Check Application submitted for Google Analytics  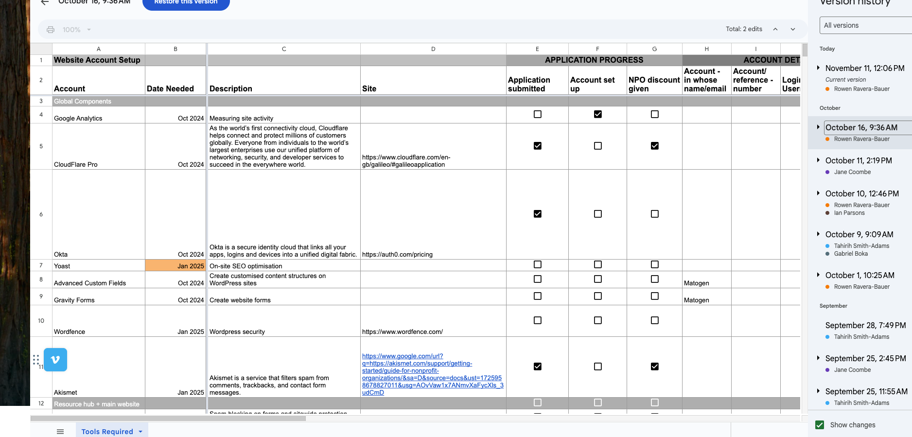(x=537, y=114)
